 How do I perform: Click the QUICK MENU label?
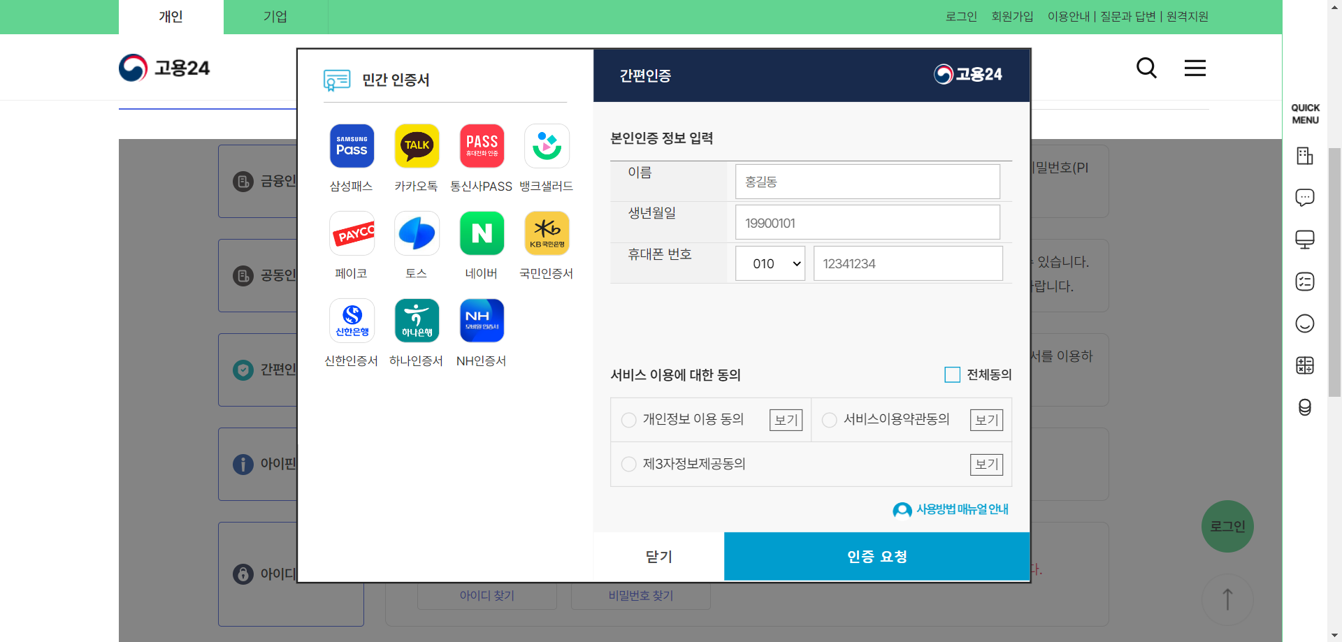1305,114
